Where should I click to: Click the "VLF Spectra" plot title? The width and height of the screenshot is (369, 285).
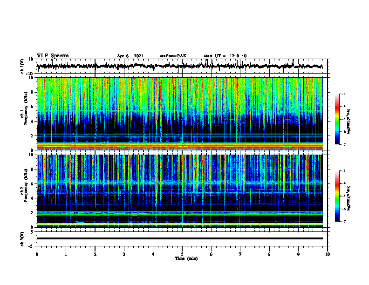point(53,55)
